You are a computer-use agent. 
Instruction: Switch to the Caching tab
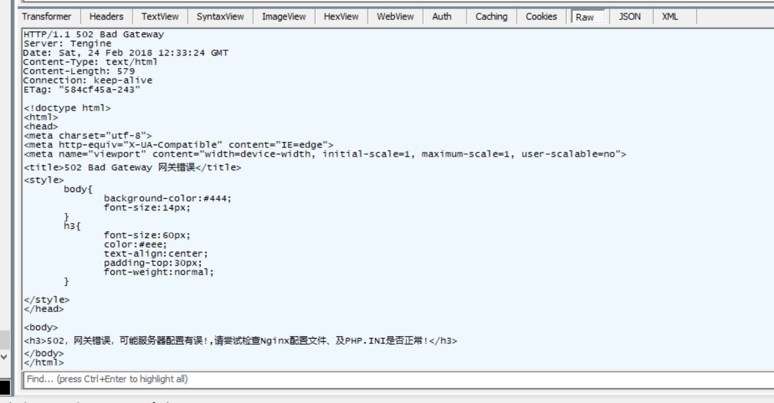pos(491,17)
